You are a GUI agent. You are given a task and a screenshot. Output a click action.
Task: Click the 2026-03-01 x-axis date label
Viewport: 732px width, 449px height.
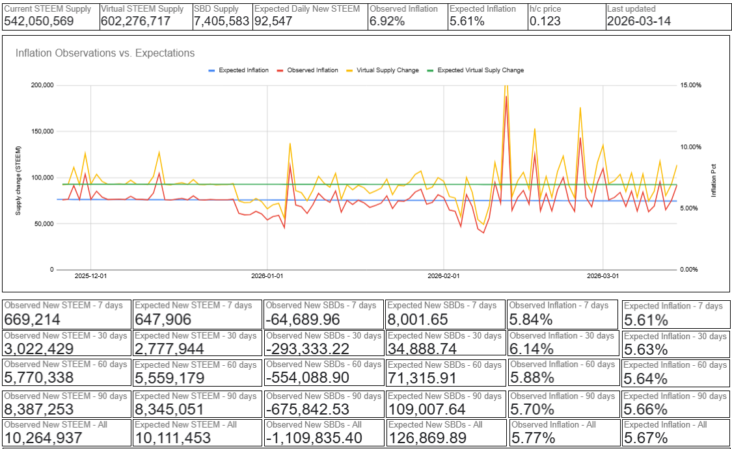coord(603,276)
